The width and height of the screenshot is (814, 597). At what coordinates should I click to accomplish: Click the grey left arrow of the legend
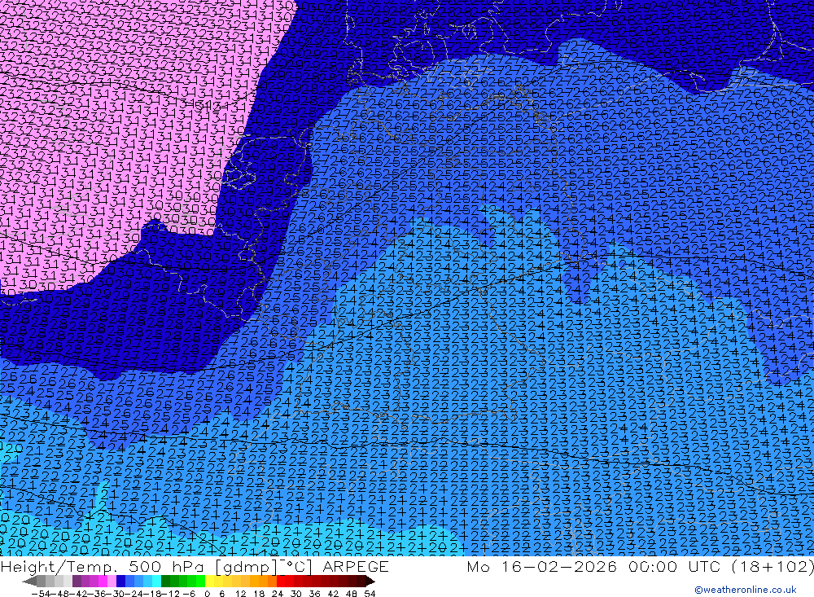tap(29, 582)
